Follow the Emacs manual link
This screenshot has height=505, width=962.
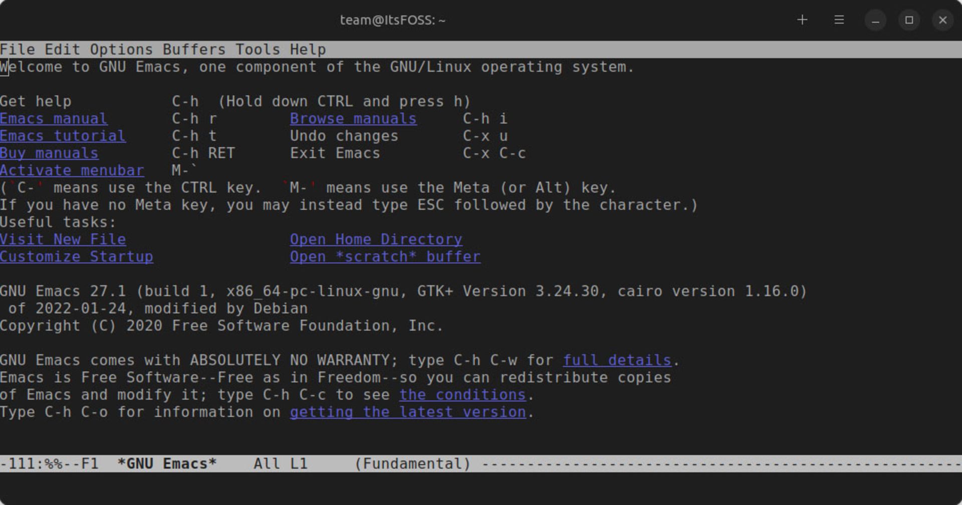(x=54, y=119)
